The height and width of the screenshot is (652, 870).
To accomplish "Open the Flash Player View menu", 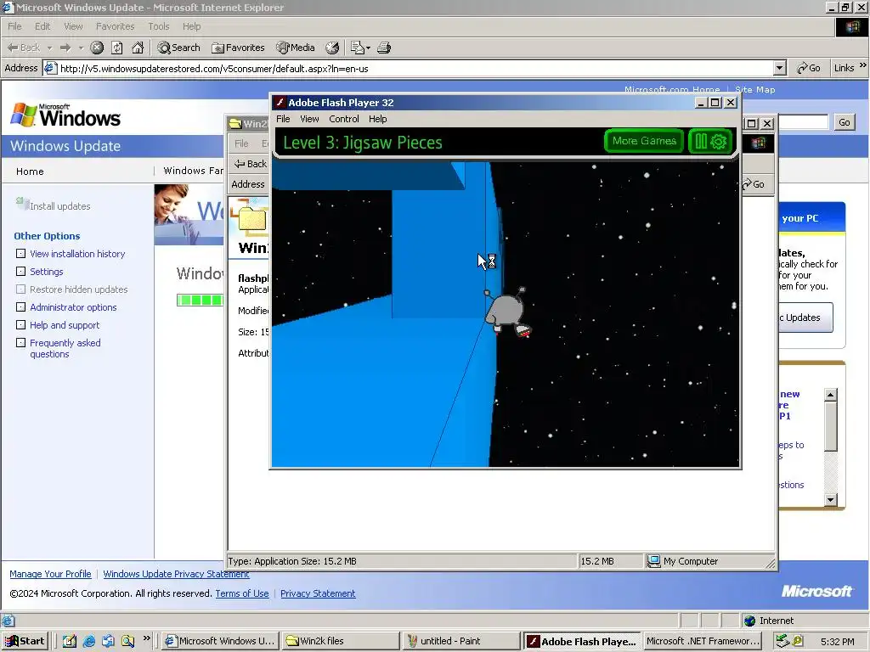I will 309,119.
